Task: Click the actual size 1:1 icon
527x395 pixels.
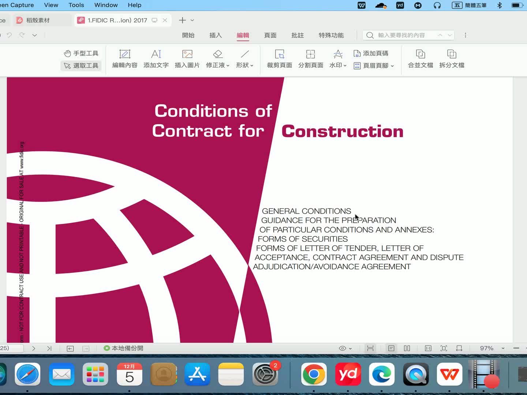Action: [x=428, y=348]
